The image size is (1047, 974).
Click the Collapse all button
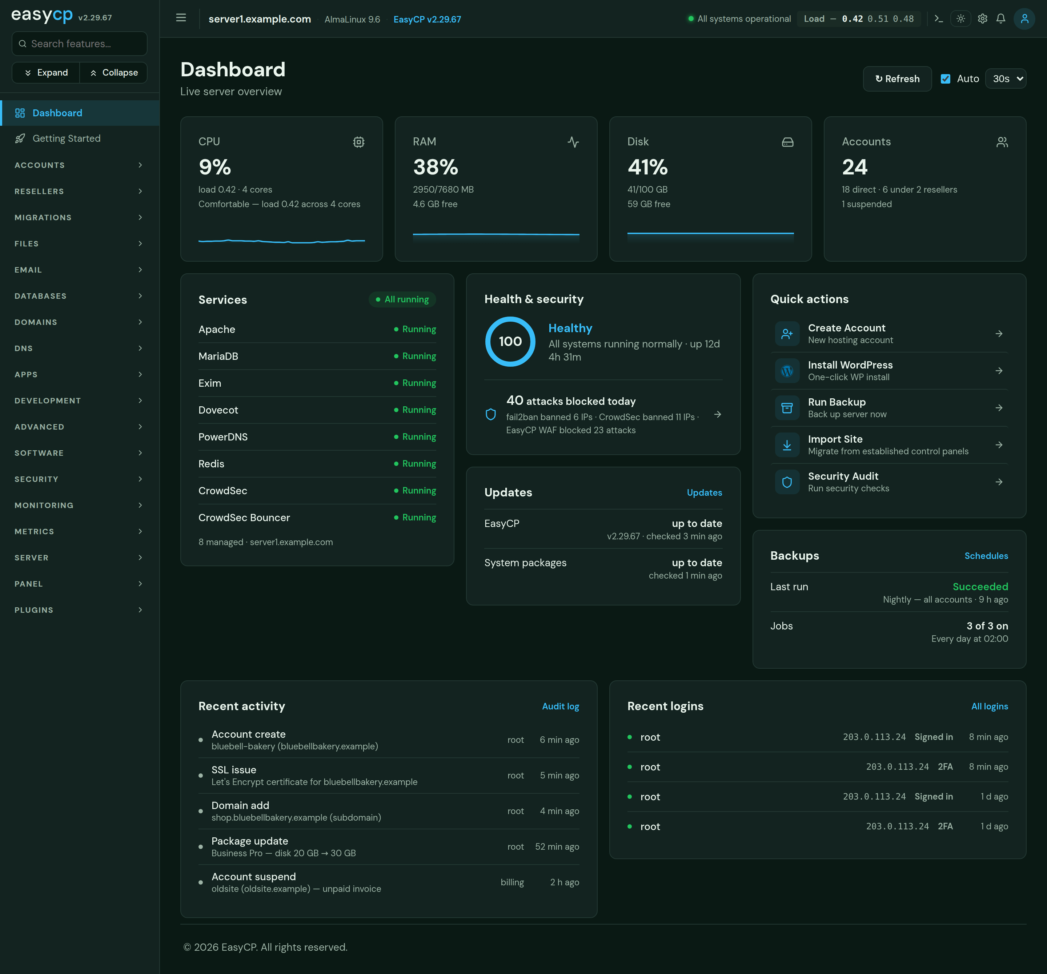[113, 73]
